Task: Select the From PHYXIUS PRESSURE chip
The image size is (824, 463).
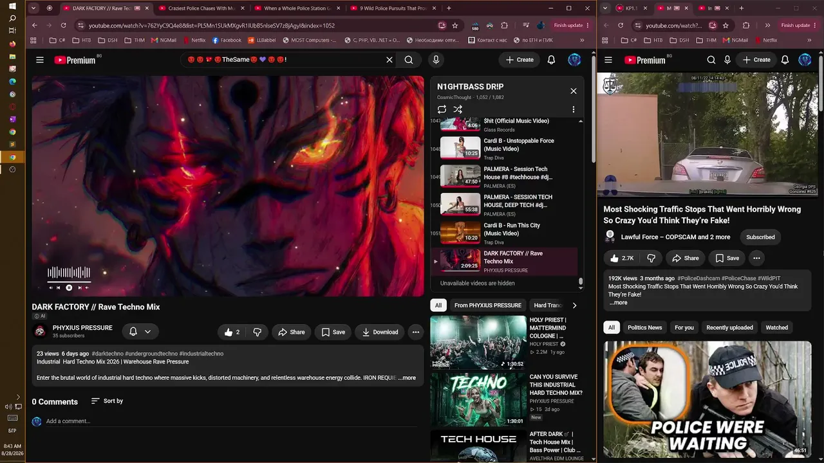Action: click(487, 305)
